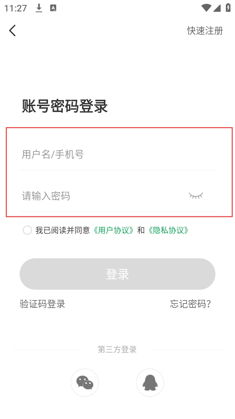235x419 pixels.
Task: Show password using the eye icon
Action: 196,196
